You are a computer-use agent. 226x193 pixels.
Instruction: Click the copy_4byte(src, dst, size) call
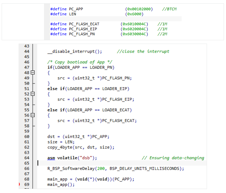(81, 147)
